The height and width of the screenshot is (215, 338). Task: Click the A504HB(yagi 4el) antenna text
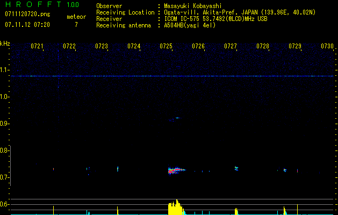190,25
